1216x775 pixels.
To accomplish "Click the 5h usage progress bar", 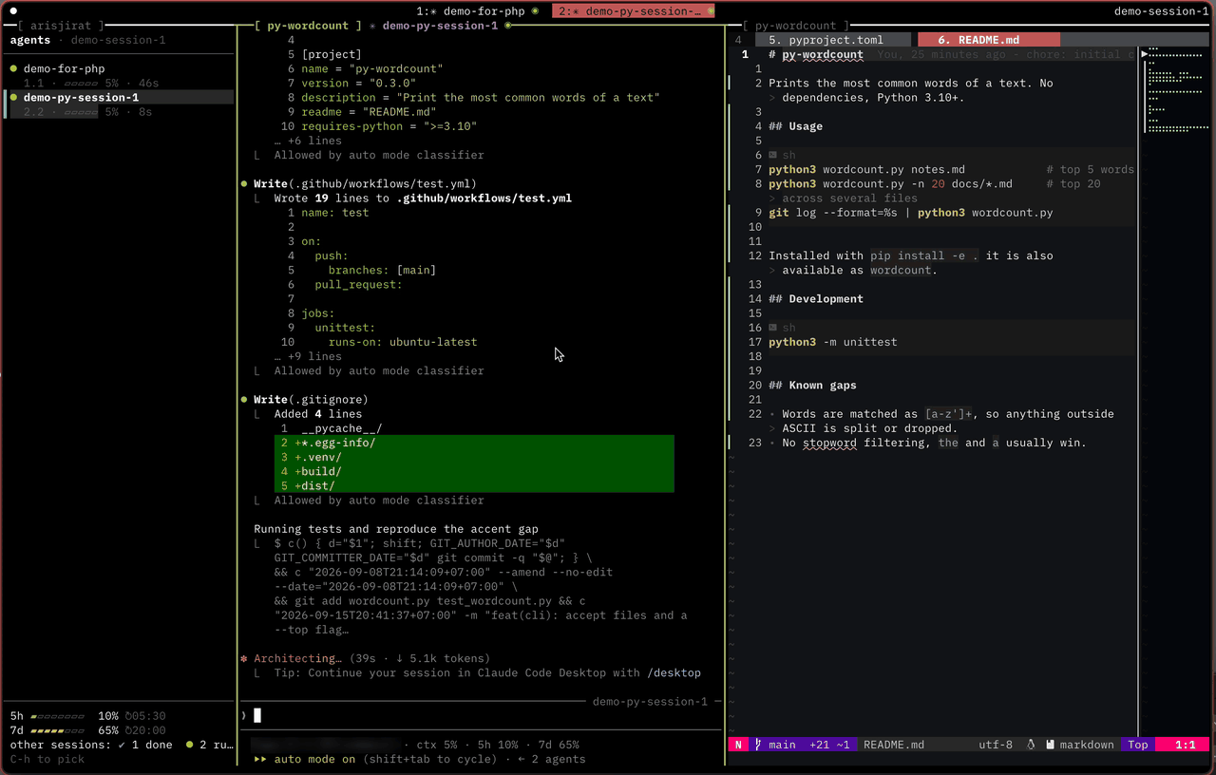I will point(58,716).
